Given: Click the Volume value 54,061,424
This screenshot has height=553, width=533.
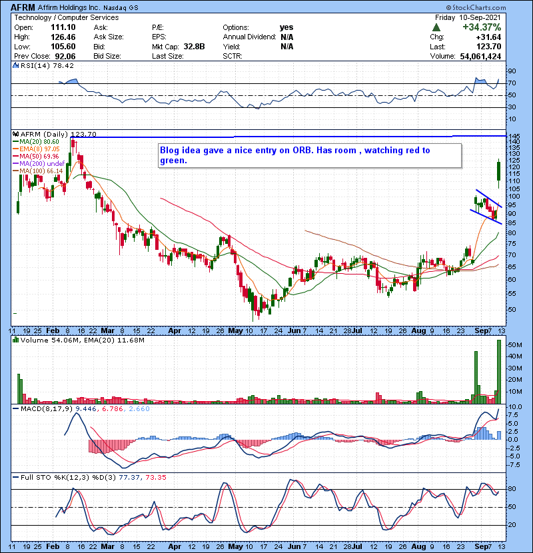Looking at the screenshot, I should [x=480, y=56].
